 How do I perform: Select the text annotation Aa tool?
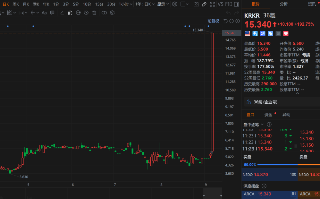tap(44, 13)
